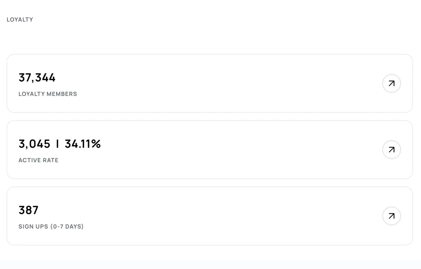Click the 37,344 stat value
The image size is (421, 269).
(37, 78)
